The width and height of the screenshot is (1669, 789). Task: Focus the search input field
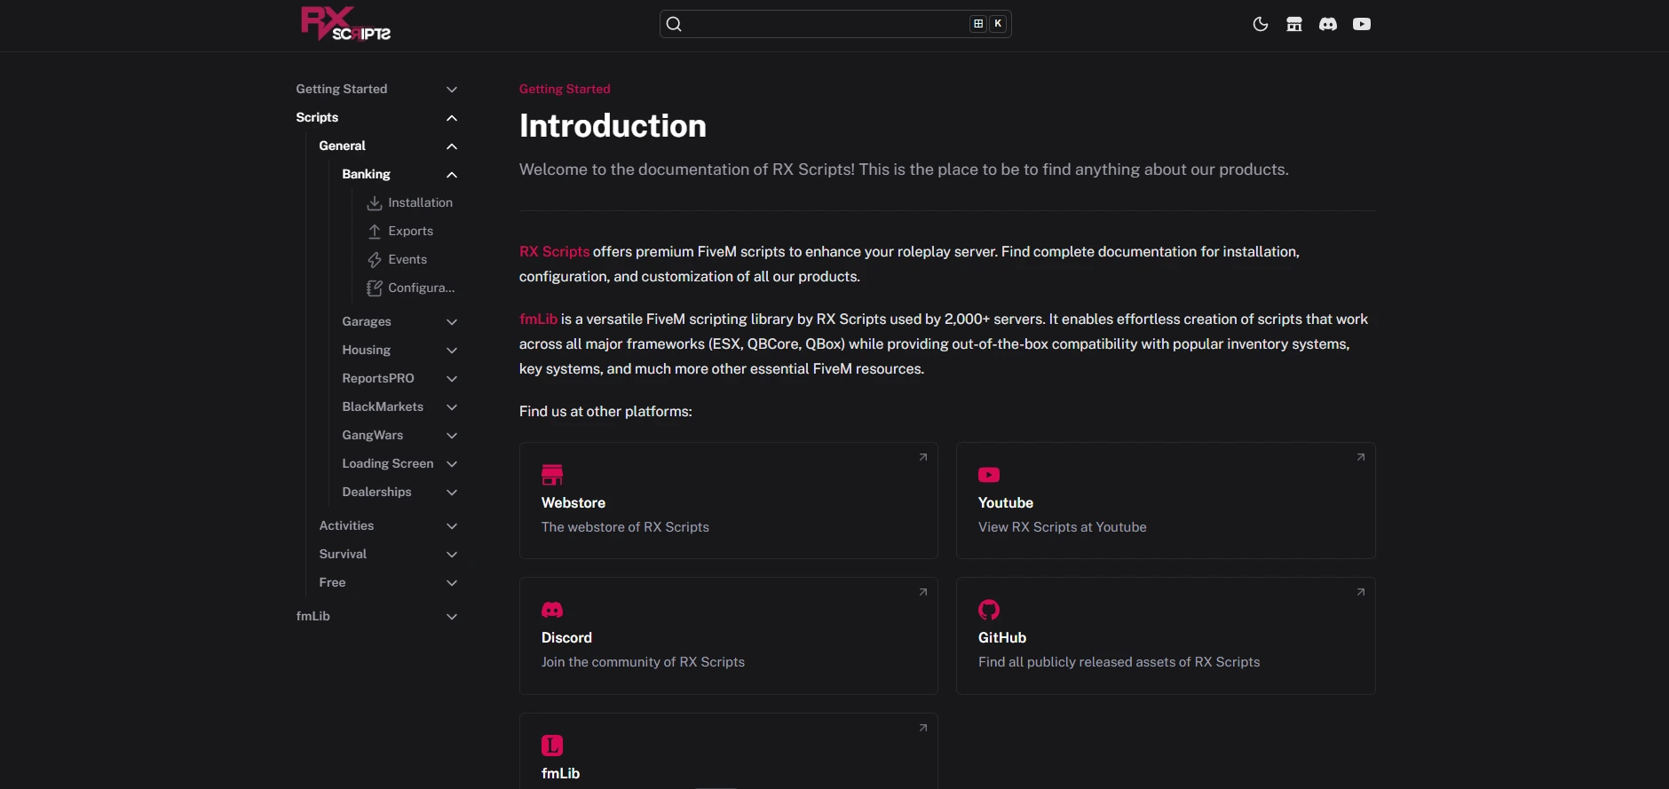[835, 24]
